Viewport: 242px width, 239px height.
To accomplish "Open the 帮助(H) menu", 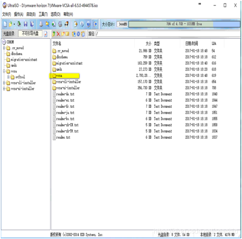I will coord(68,14).
